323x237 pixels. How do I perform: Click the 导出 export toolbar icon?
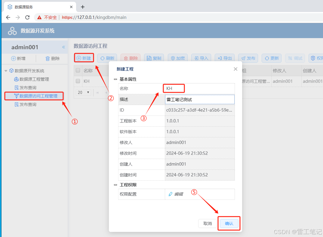(224, 58)
